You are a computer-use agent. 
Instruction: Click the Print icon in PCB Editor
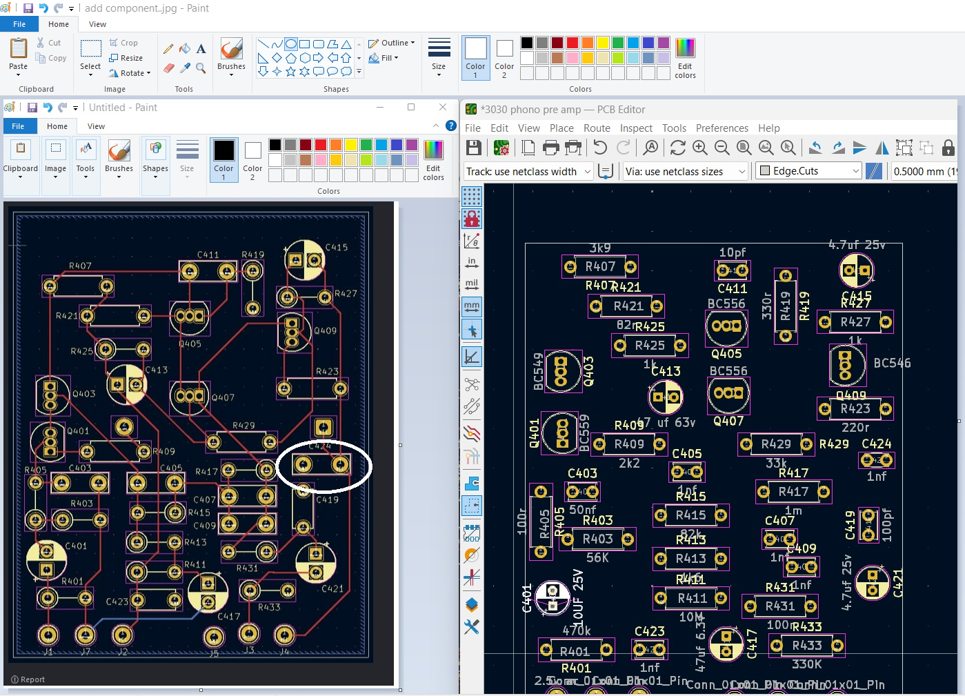(x=550, y=148)
